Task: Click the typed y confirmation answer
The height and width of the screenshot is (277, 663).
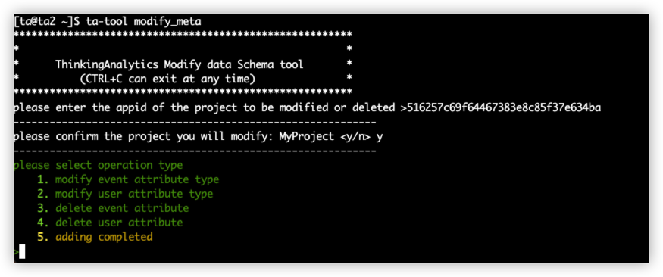Action: pyautogui.click(x=380, y=137)
